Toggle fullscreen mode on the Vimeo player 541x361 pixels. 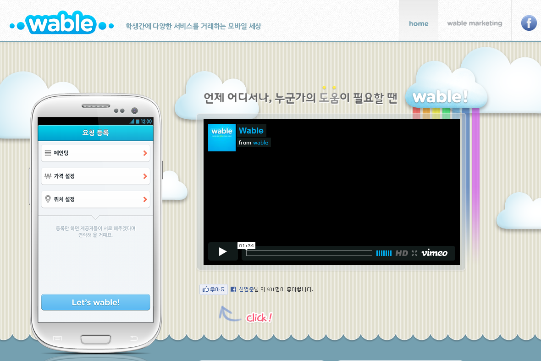[x=414, y=253]
